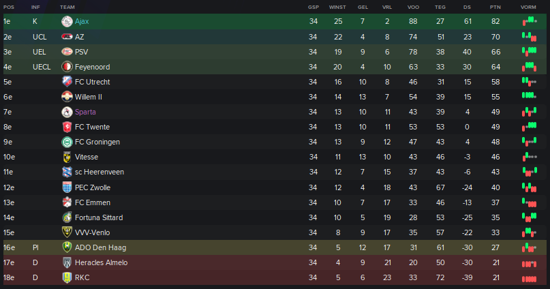View RKC recent form graphic
Image resolution: width=550 pixels, height=289 pixels.
[x=530, y=279]
